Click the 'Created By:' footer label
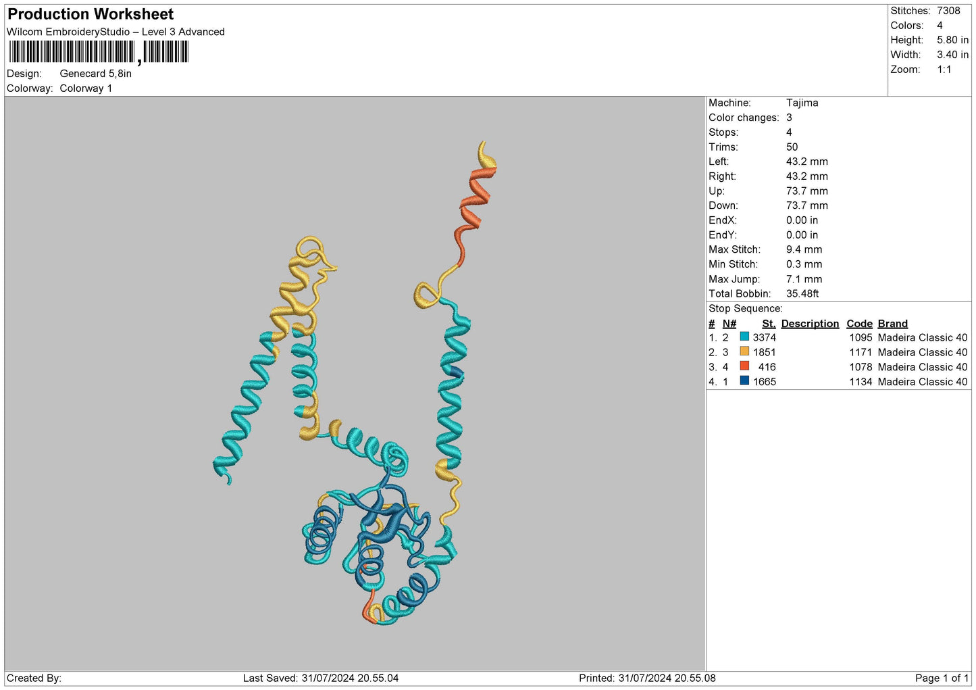The height and width of the screenshot is (690, 976). pos(34,679)
